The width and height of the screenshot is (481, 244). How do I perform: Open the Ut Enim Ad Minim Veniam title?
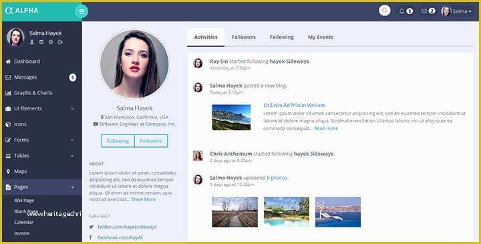[x=294, y=105]
